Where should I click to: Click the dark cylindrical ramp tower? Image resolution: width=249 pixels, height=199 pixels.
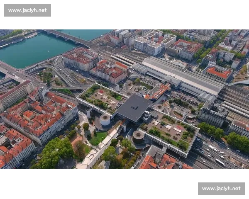138,137
